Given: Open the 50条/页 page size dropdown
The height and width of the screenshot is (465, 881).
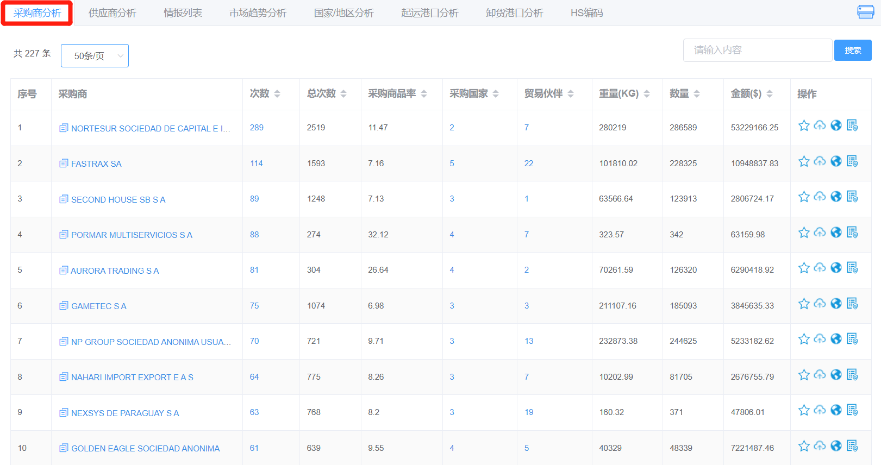Looking at the screenshot, I should coord(95,56).
